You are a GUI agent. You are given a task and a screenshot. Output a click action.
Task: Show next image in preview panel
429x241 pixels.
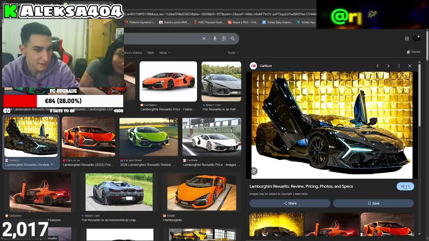[388, 66]
